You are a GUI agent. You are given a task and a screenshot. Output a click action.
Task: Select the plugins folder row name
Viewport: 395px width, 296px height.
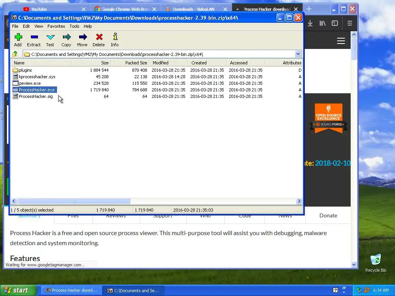(25, 70)
